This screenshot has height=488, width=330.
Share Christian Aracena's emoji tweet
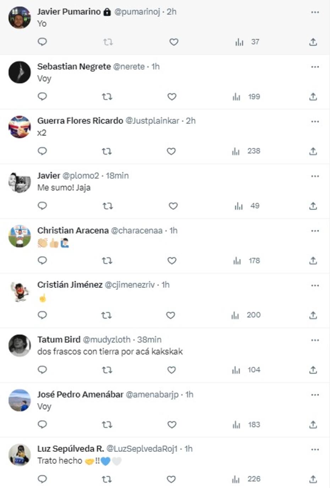(x=313, y=261)
